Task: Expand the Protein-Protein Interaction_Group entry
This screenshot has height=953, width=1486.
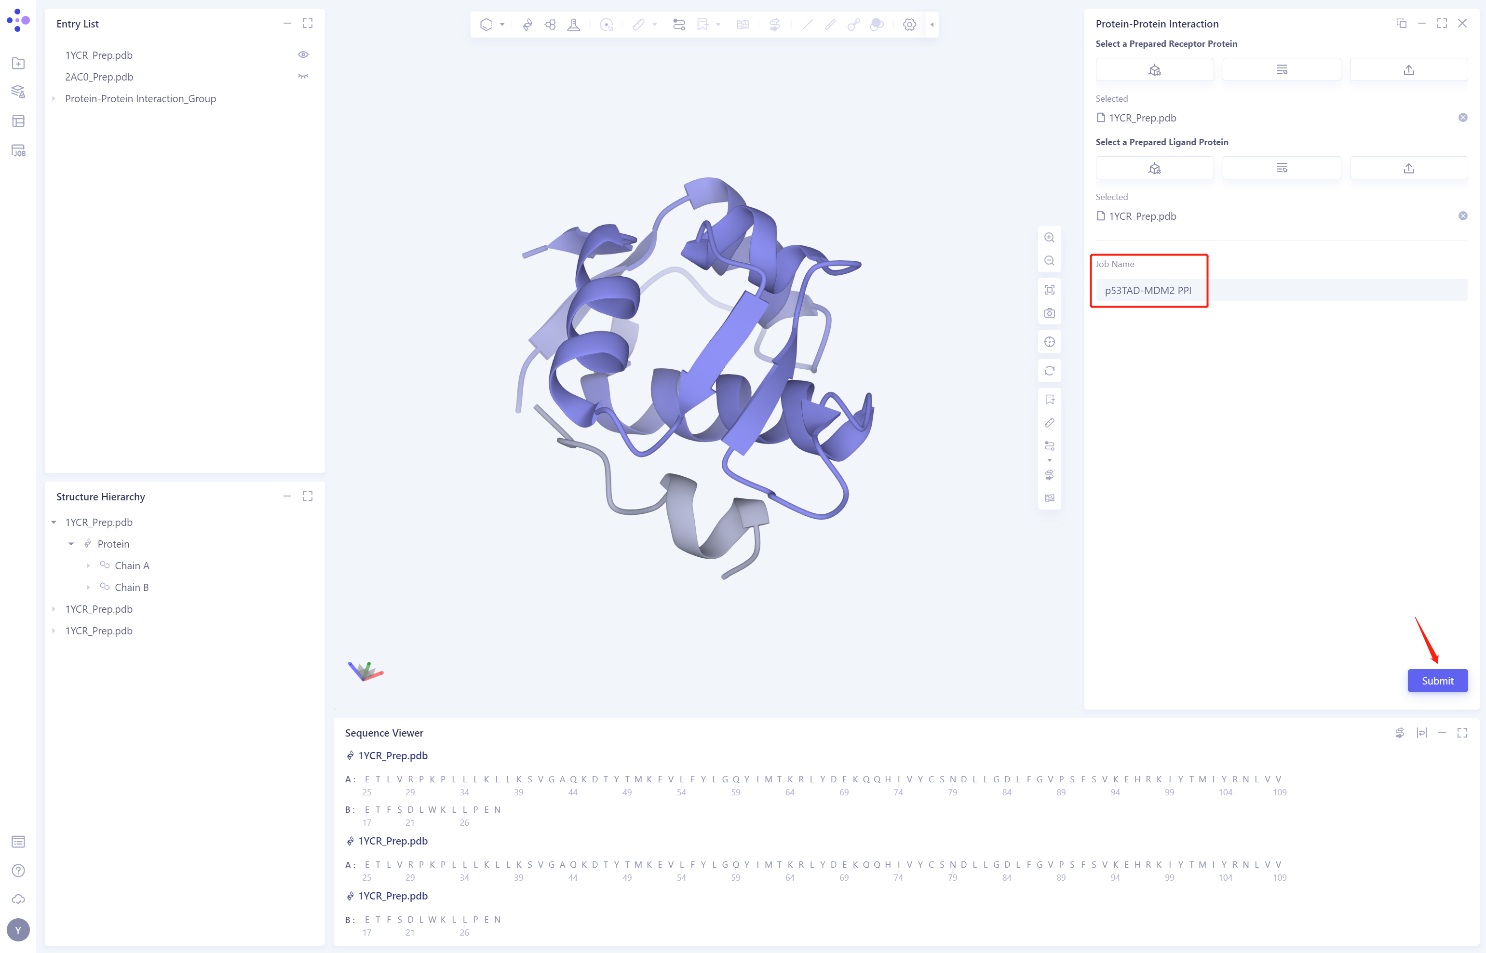Action: [x=53, y=98]
